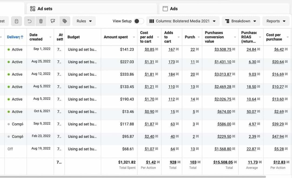
Task: Switch to the Ads tab
Action: [174, 9]
